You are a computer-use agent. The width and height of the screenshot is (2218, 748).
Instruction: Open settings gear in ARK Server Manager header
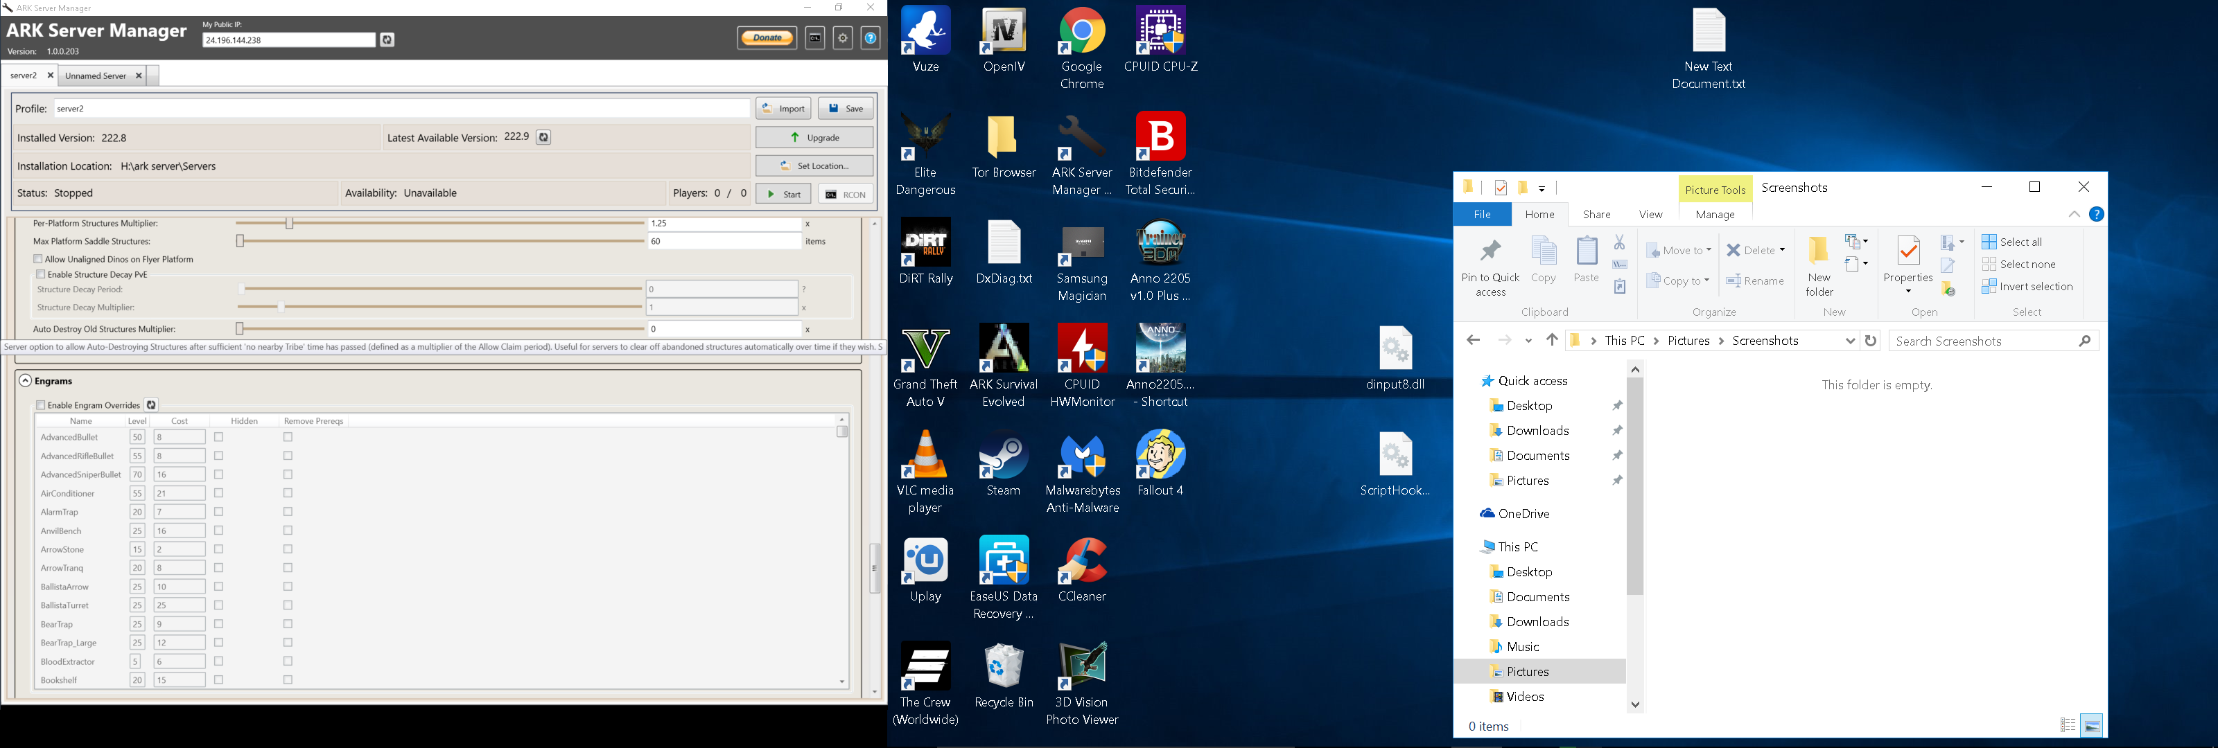(x=843, y=38)
